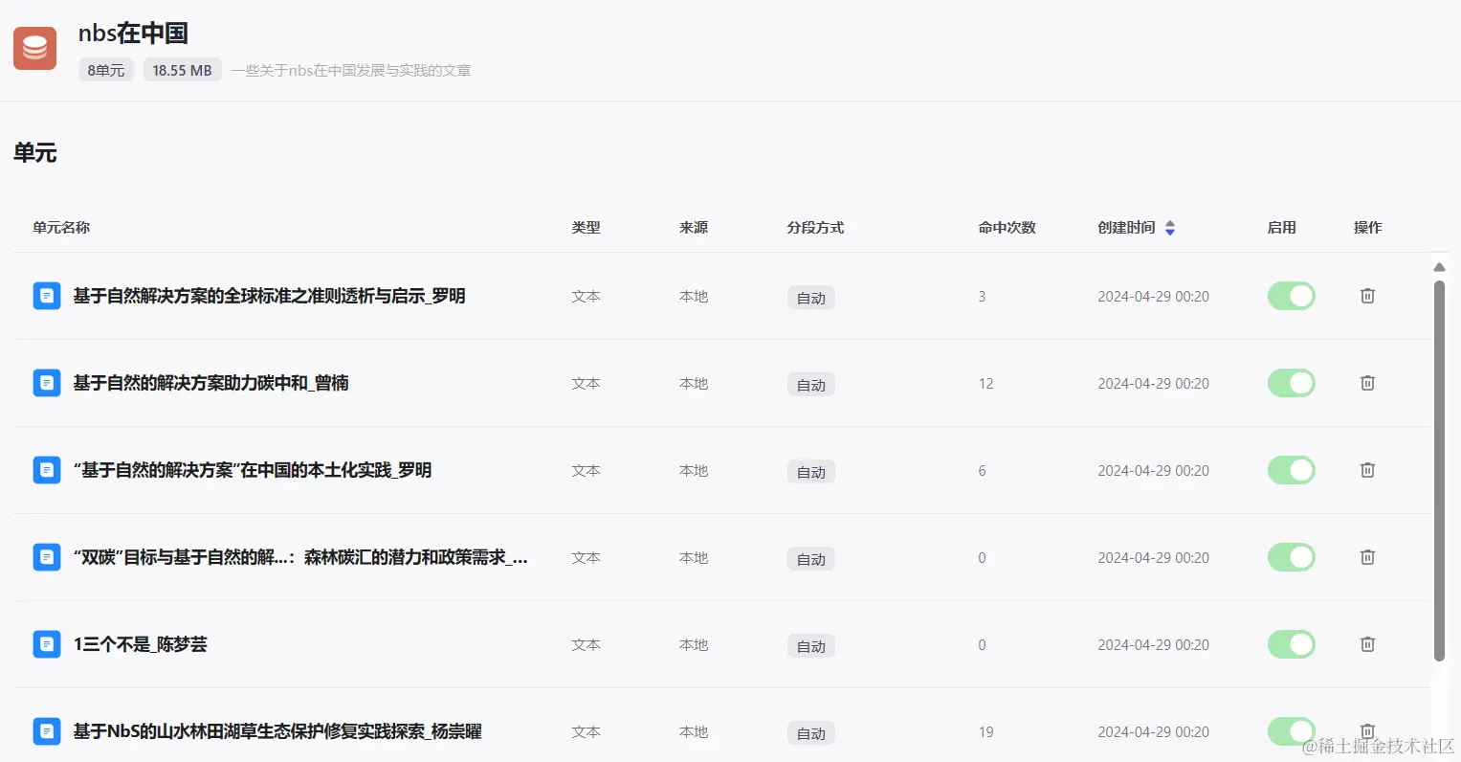Click hit count 3 in 全球标准 row
The image size is (1461, 762).
(x=982, y=296)
